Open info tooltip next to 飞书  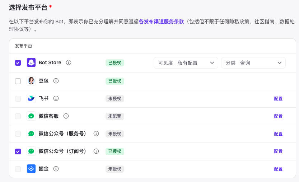pos(56,98)
